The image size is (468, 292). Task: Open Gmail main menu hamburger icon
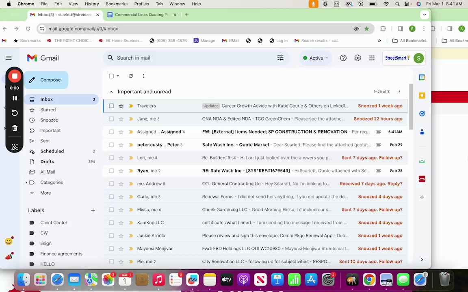tap(9, 58)
